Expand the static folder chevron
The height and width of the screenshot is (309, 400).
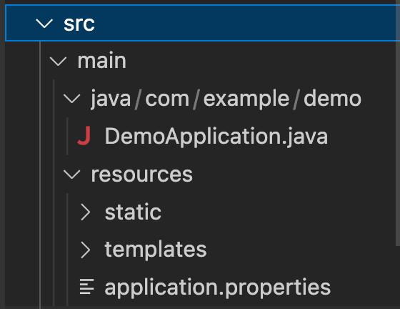tap(86, 212)
